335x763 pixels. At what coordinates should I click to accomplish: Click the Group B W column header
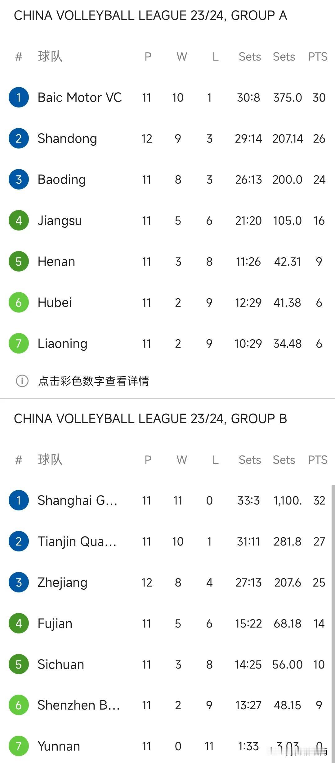point(182,460)
